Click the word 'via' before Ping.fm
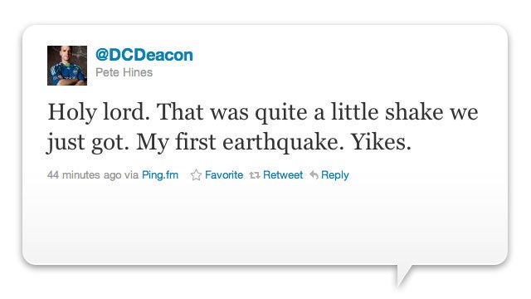The image size is (531, 299). 131,175
